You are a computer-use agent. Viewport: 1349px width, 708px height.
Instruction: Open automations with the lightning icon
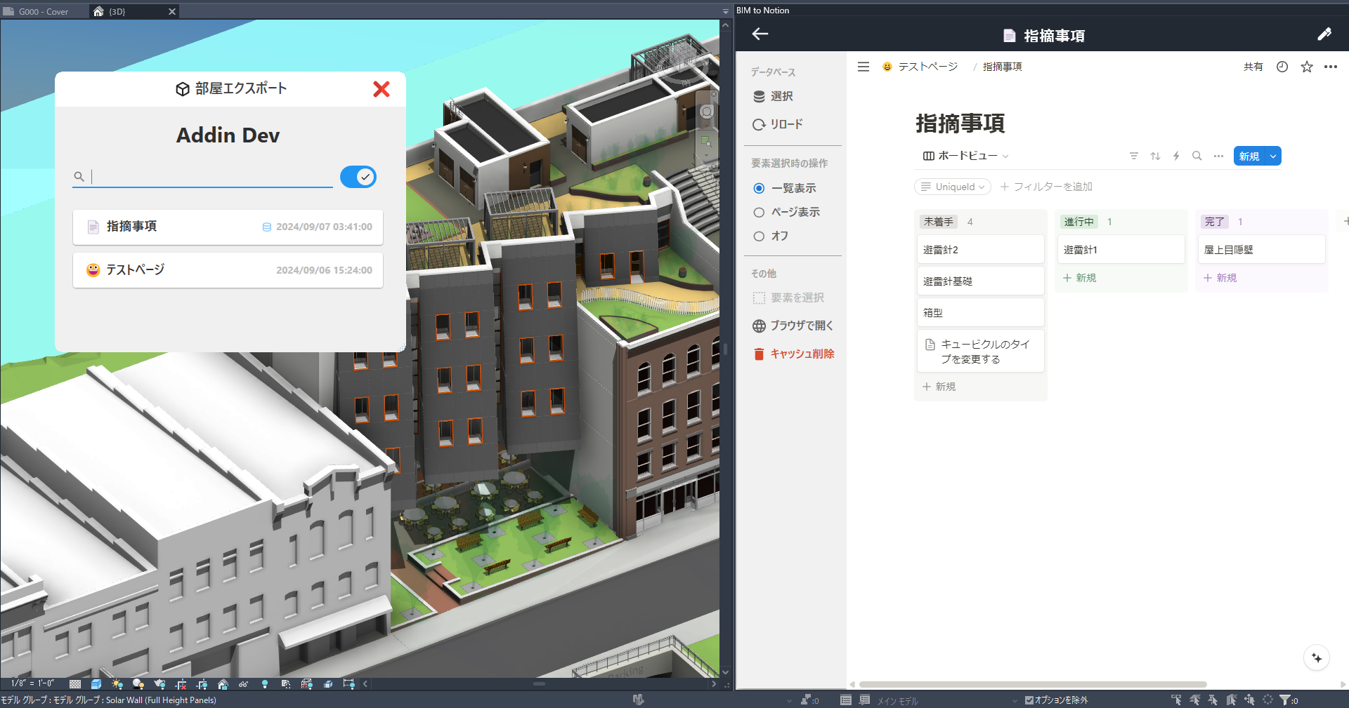click(x=1176, y=156)
